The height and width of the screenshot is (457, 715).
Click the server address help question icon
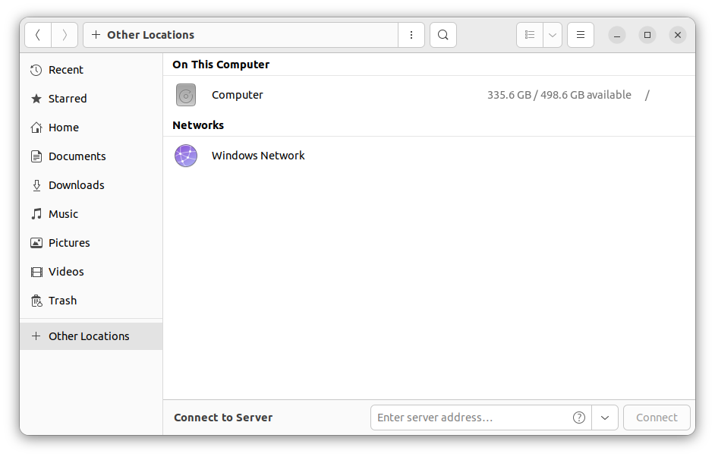(578, 418)
